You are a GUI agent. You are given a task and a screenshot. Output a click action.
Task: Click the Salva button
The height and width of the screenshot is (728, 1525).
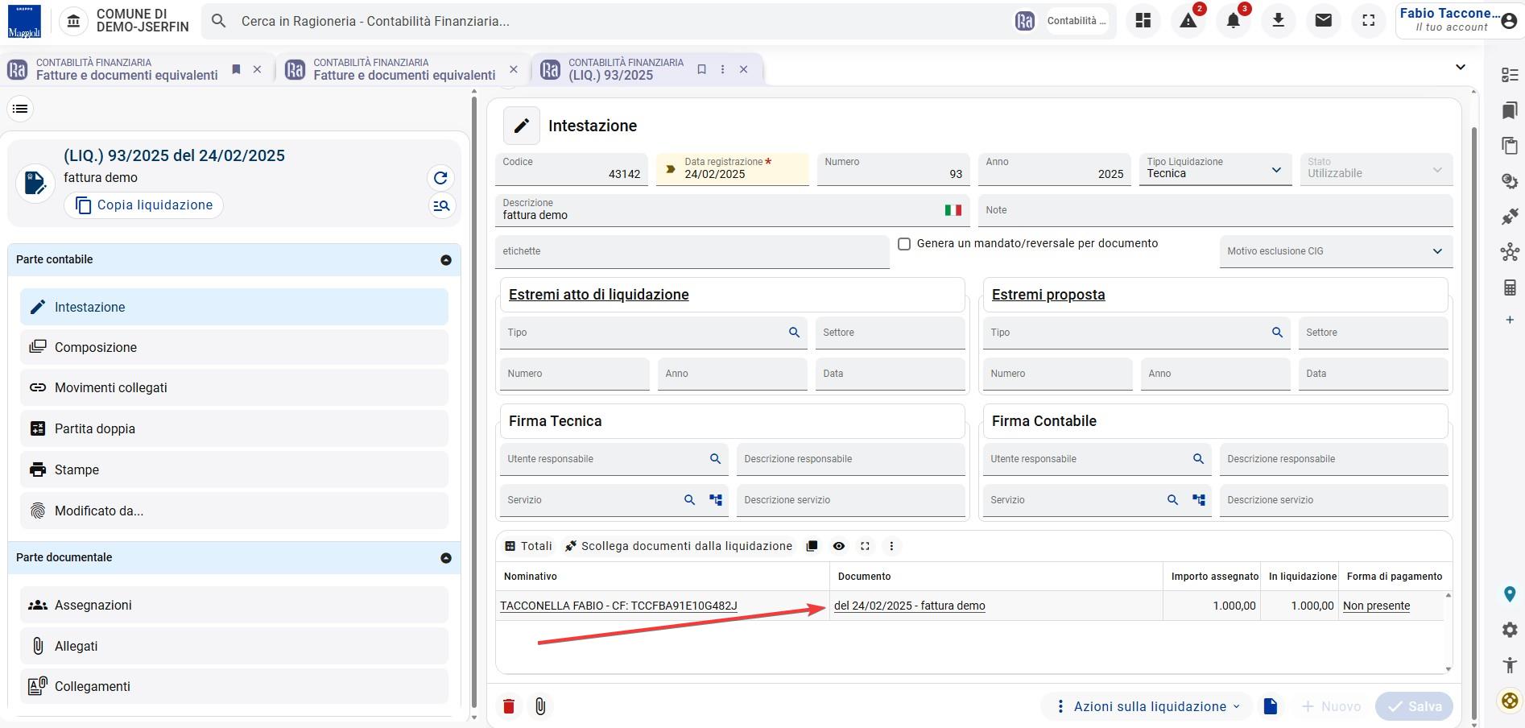pos(1415,706)
